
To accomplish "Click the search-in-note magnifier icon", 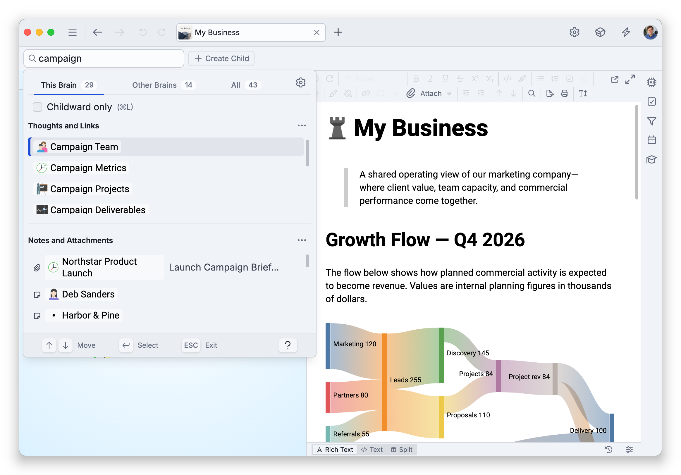I will [x=532, y=93].
